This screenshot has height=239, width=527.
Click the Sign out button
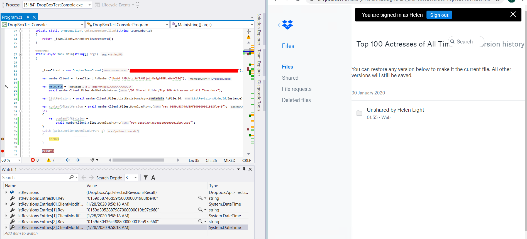439,15
